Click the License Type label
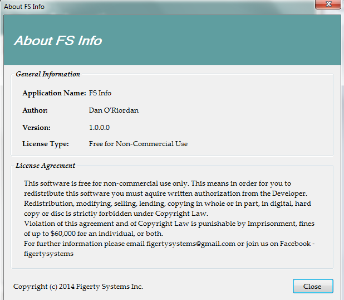This screenshot has height=300, width=344. point(46,144)
